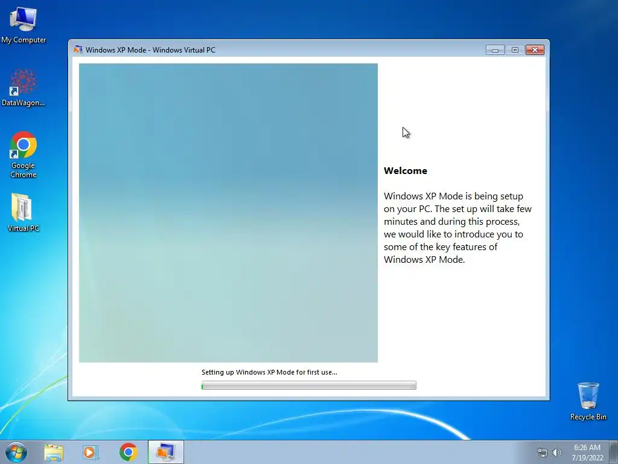618x464 pixels.
Task: Select the Virtual PC folder on the desktop
Action: click(24, 212)
